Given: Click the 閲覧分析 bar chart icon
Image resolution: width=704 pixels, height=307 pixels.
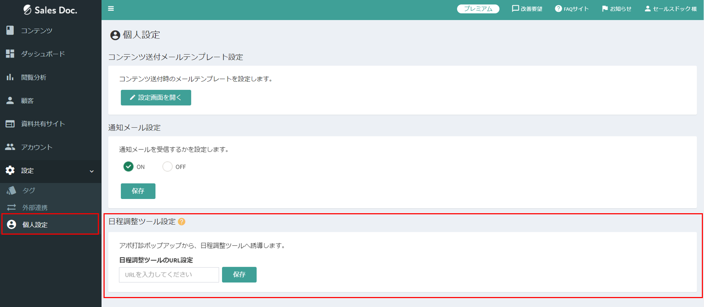Looking at the screenshot, I should [10, 77].
